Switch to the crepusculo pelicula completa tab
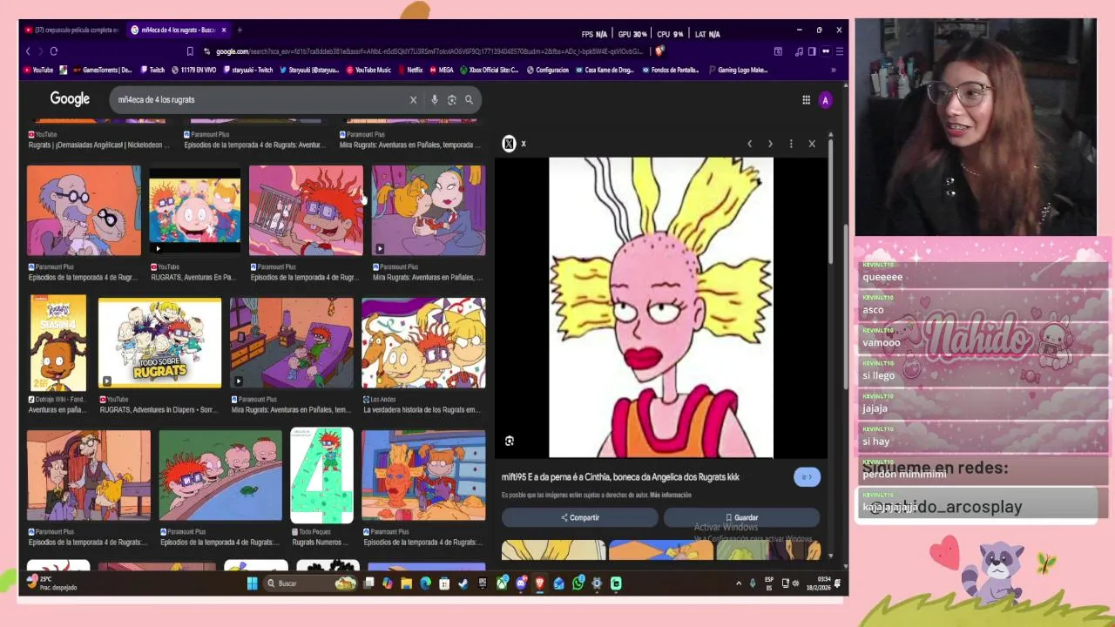Image resolution: width=1115 pixels, height=627 pixels. pos(71,30)
